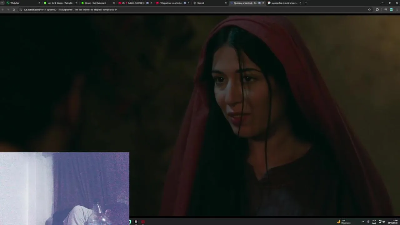400x225 pixels.
Task: Click the video of woman in red veil
Action: click(x=200, y=116)
